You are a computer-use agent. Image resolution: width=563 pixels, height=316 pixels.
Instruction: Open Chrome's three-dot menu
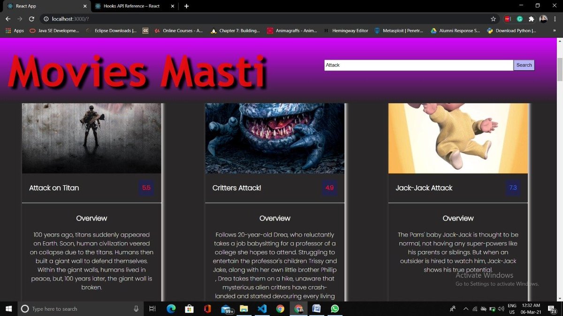tap(555, 19)
